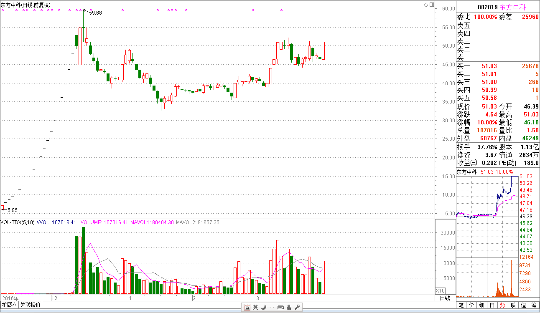Open the 日 daily tab

coord(492,305)
